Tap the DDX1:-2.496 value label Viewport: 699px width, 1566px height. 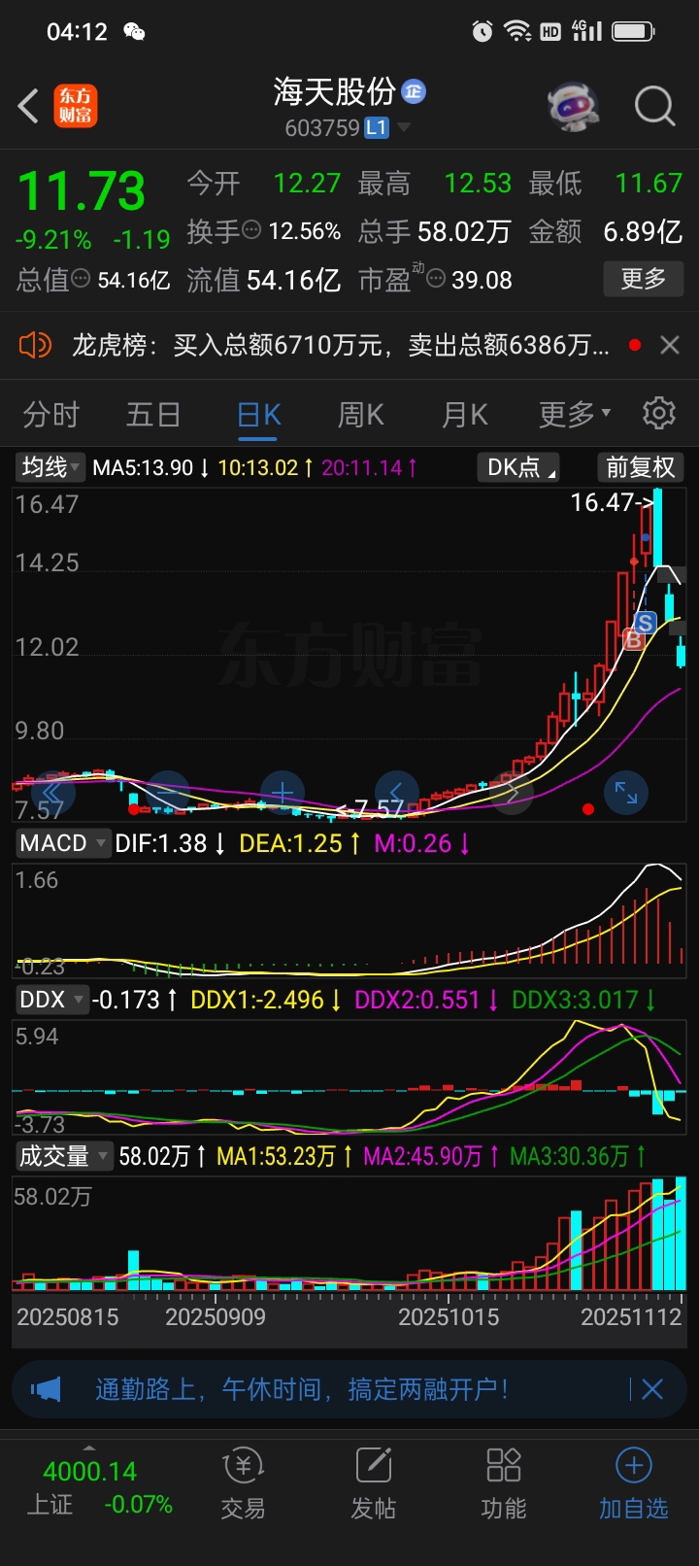[x=256, y=1000]
